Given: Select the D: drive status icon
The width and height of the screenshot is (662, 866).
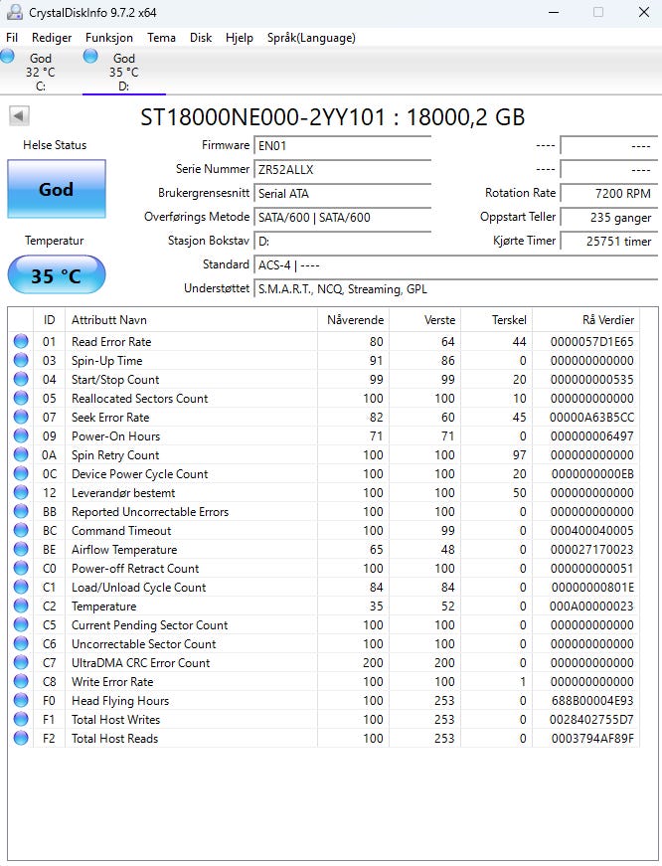Looking at the screenshot, I should [91, 58].
